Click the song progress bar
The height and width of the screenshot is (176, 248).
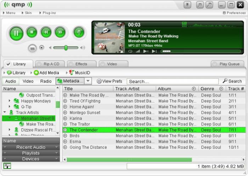(x=201, y=51)
